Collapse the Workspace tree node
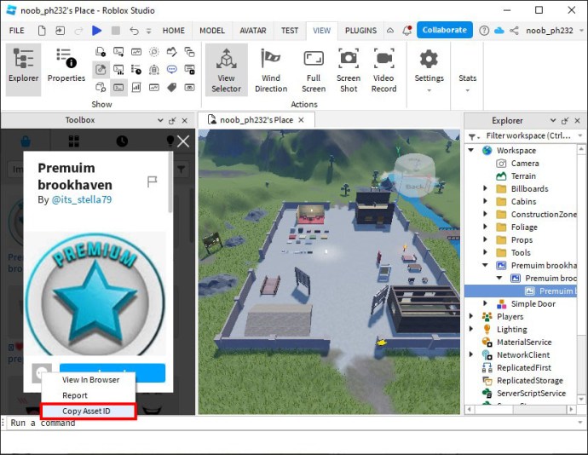 (472, 151)
